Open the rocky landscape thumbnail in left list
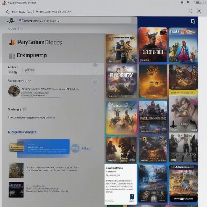 pyautogui.click(x=16, y=170)
